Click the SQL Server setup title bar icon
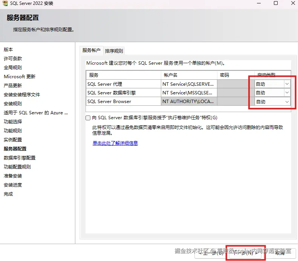 (x=5, y=3)
